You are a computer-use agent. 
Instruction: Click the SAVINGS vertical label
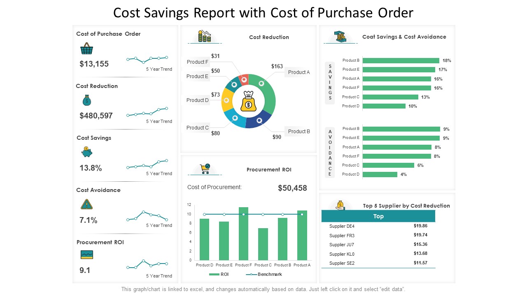330,83
